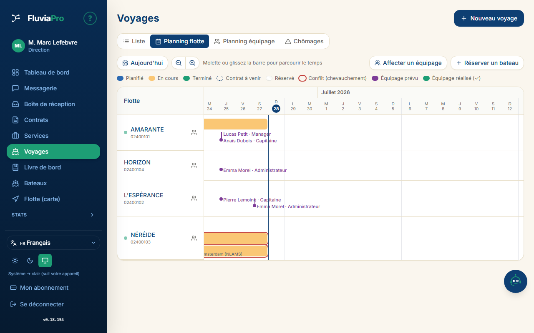Screen dimensions: 534x333
Task: Click today's date marker 28
Action: (x=276, y=109)
